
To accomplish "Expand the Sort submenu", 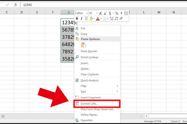I will pos(97,91).
